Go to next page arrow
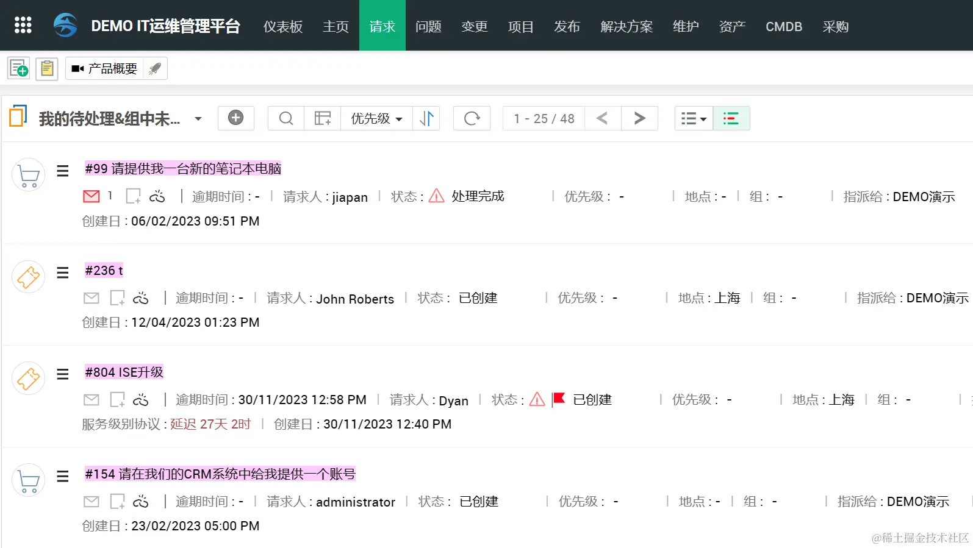 click(x=639, y=118)
